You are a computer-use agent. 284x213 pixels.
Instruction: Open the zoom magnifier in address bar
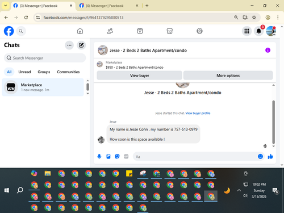point(236,18)
